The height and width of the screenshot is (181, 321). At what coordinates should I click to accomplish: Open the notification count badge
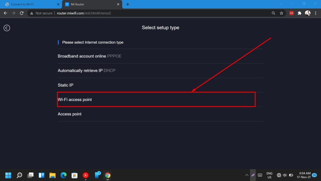coord(314,175)
